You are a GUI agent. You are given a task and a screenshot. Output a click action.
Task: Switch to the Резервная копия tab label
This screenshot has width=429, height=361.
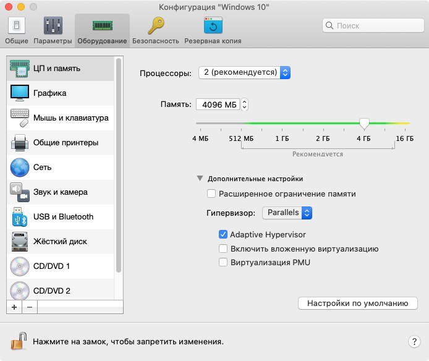pos(213,41)
